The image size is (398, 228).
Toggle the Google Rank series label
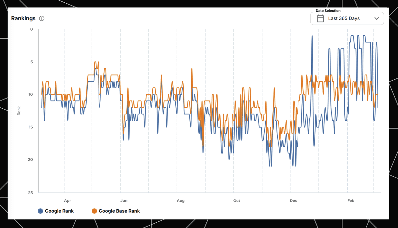point(59,211)
